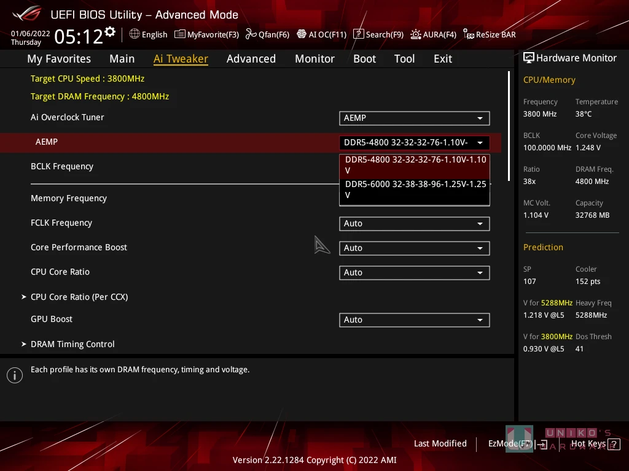Open Search question-mark icon
Image resolution: width=629 pixels, height=471 pixels.
pyautogui.click(x=358, y=34)
